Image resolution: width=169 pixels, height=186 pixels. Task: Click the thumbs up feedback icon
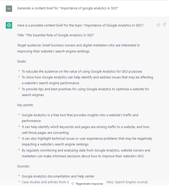(x=158, y=25)
